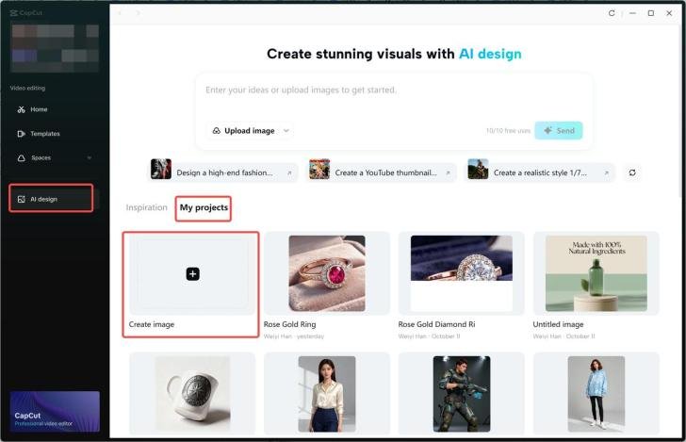Open the Upload image dropdown arrow

tap(286, 131)
